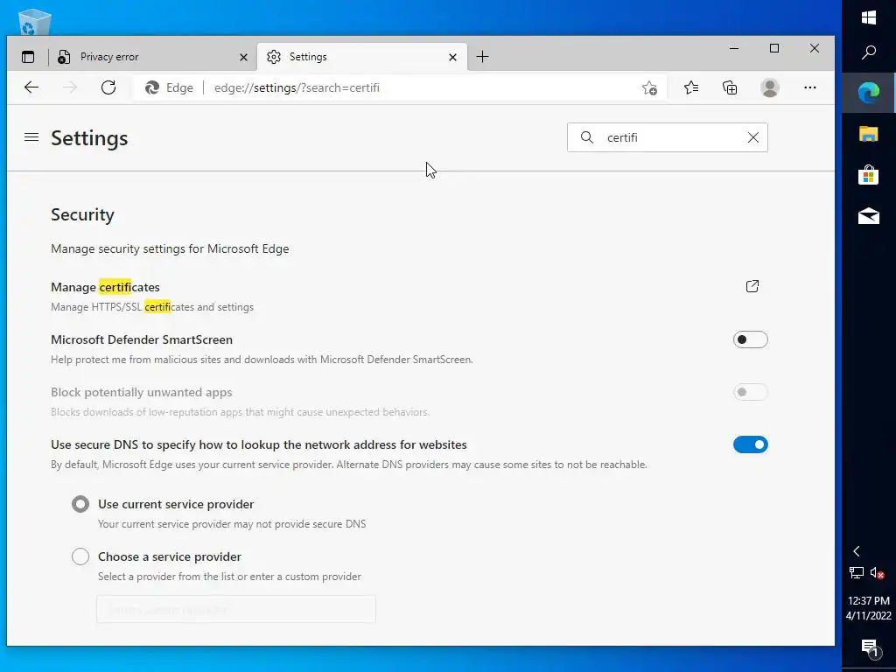Viewport: 896px width, 672px height.
Task: Click the Manage certificates heading
Action: coord(105,287)
